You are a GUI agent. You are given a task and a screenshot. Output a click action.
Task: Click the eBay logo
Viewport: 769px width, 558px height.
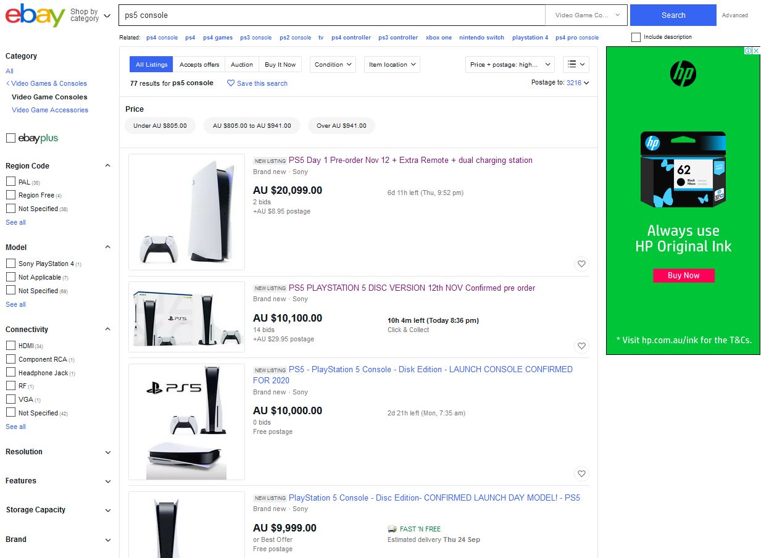point(35,15)
